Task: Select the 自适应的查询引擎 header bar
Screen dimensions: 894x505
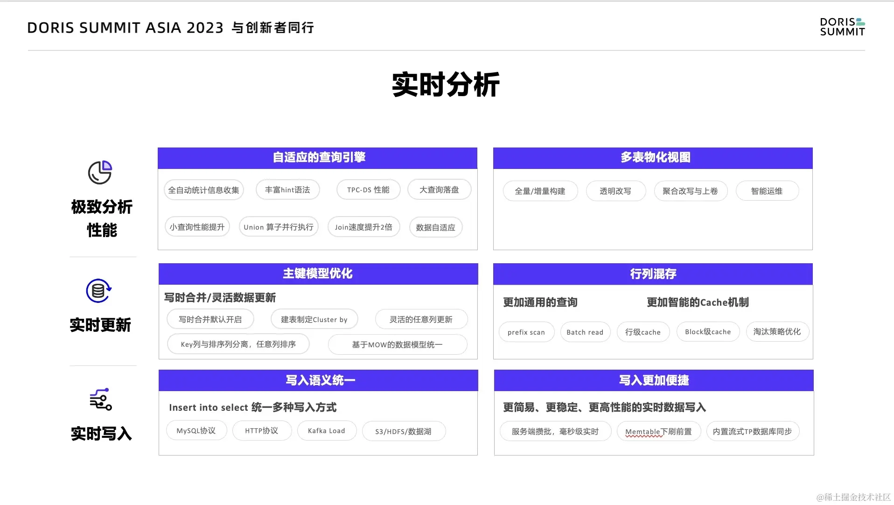Action: [317, 158]
